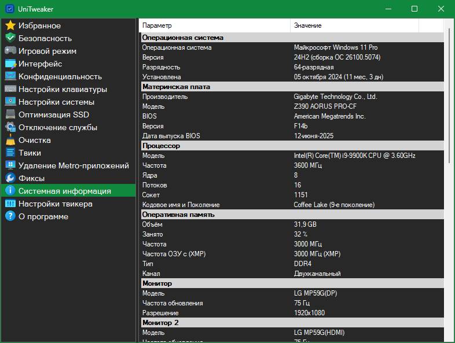Click the Сокет row label

[151, 195]
